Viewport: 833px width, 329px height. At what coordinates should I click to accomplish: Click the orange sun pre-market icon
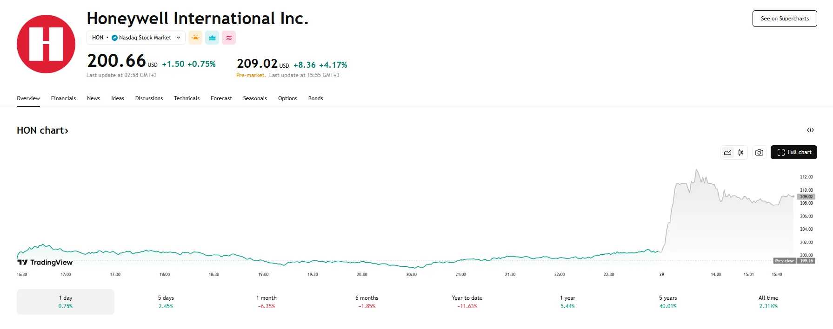point(195,38)
